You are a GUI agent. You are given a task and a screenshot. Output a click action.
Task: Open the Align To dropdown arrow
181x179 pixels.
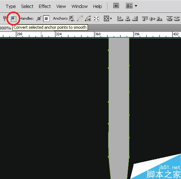coord(111,19)
